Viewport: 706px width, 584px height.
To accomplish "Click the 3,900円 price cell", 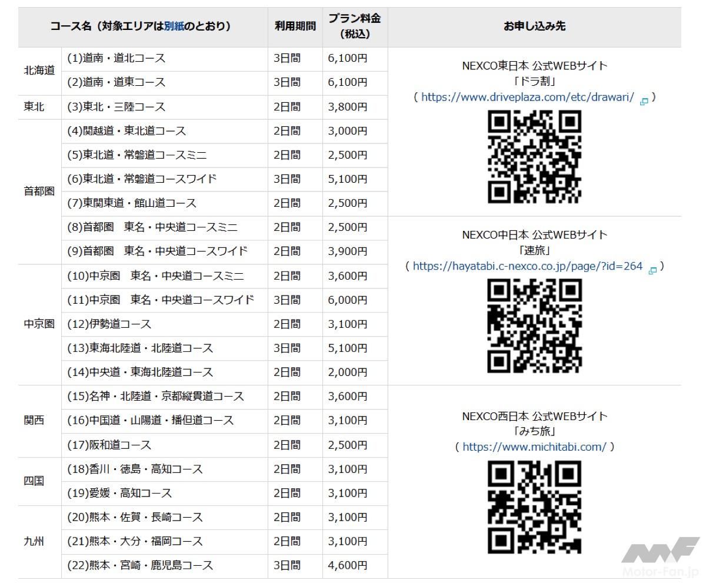I will [x=355, y=251].
